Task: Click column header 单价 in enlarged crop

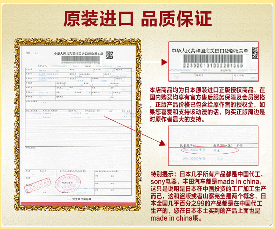Action: coord(239,145)
